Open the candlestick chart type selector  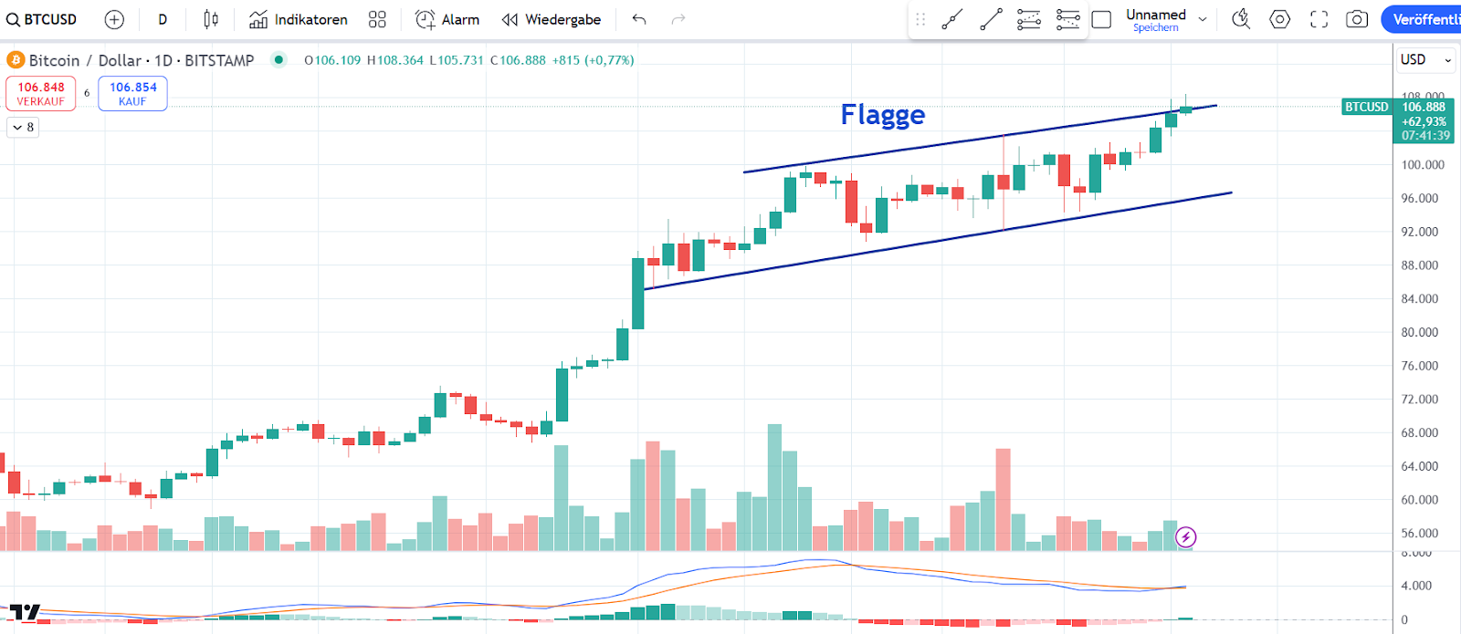[x=211, y=19]
